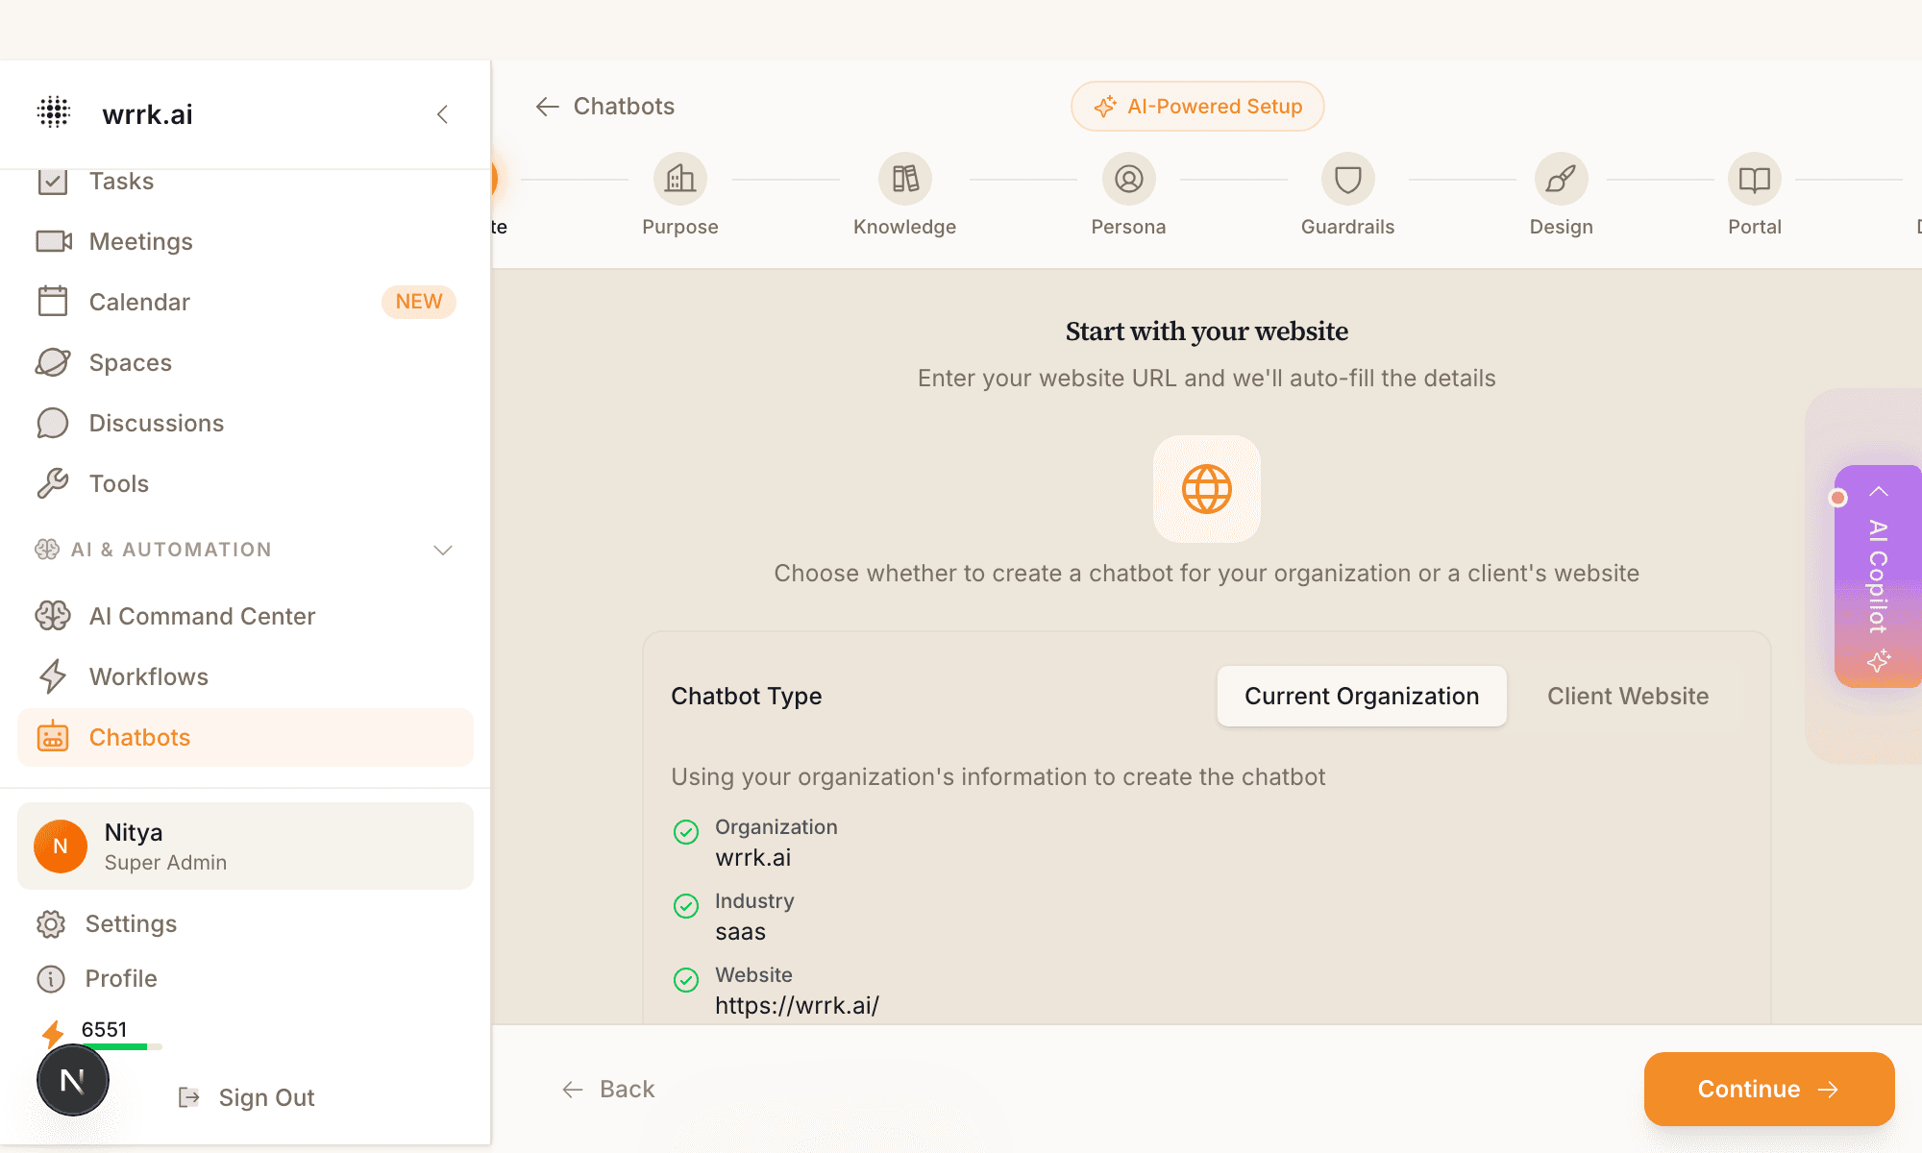The height and width of the screenshot is (1153, 1922).
Task: Collapse the AI & AUTOMATION section
Action: point(443,550)
